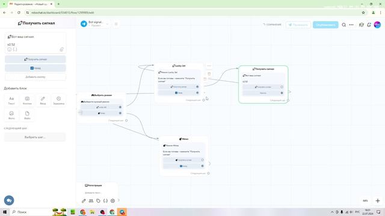Image resolution: width=385 pixels, height=216 pixels.
Task: Add a Photo block in the sidebar
Action: click(11, 115)
